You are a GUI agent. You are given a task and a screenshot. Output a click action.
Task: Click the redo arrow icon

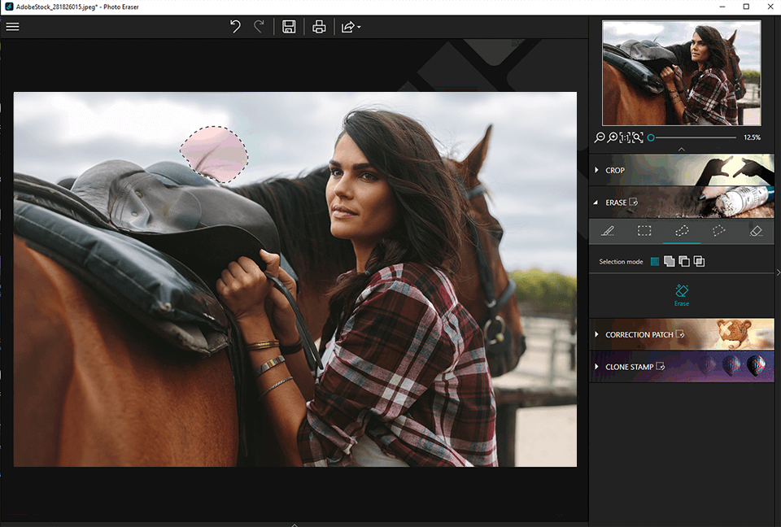[x=259, y=27]
